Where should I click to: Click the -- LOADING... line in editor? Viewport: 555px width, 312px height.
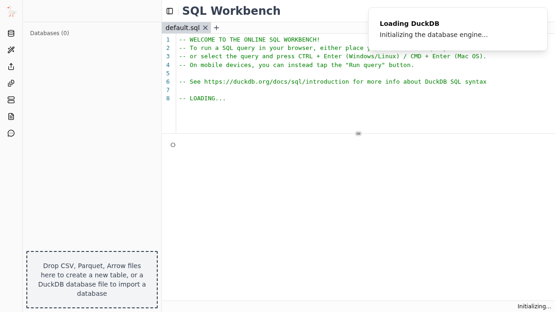click(203, 98)
